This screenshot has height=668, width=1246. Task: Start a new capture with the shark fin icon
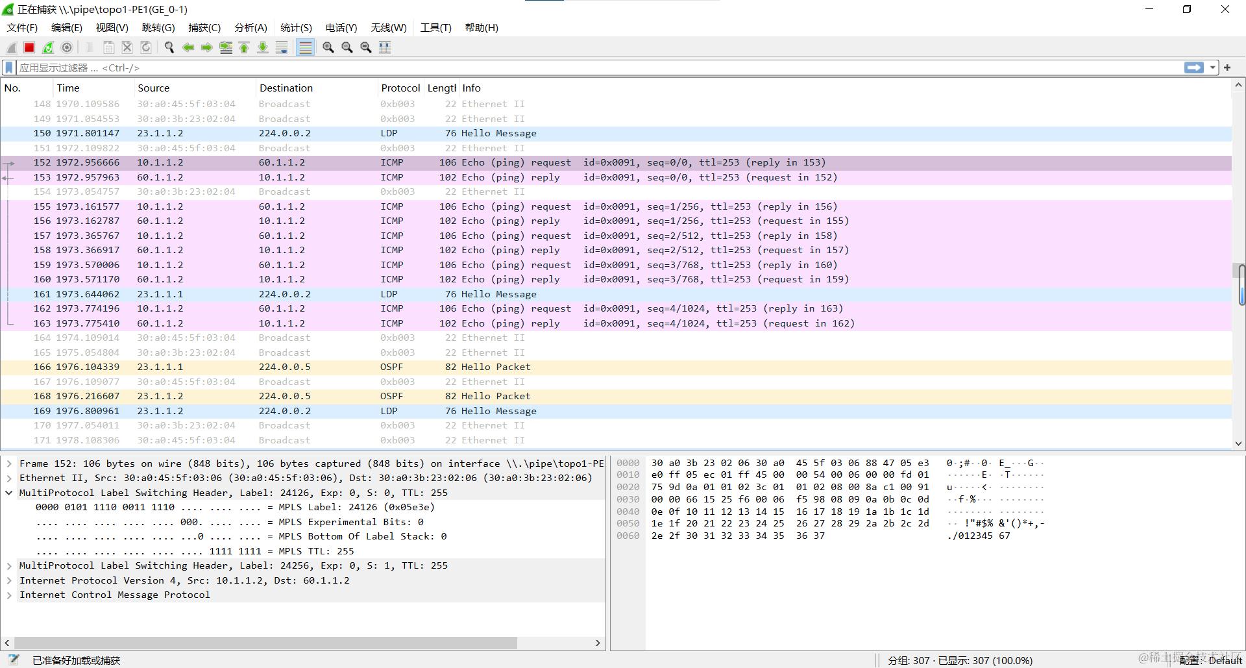[11, 47]
